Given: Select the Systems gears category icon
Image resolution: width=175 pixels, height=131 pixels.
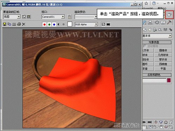Looking at the screenshot, I should click(x=170, y=30).
